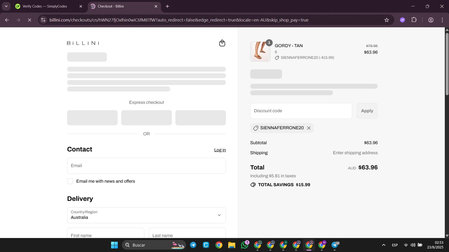Tick Email me with news and offers

point(70,181)
